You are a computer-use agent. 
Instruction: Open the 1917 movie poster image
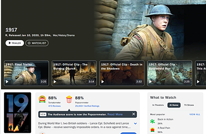[18, 113]
